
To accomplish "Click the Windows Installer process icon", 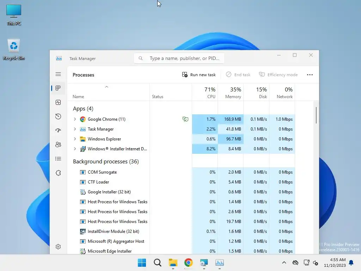I will coord(82,149).
